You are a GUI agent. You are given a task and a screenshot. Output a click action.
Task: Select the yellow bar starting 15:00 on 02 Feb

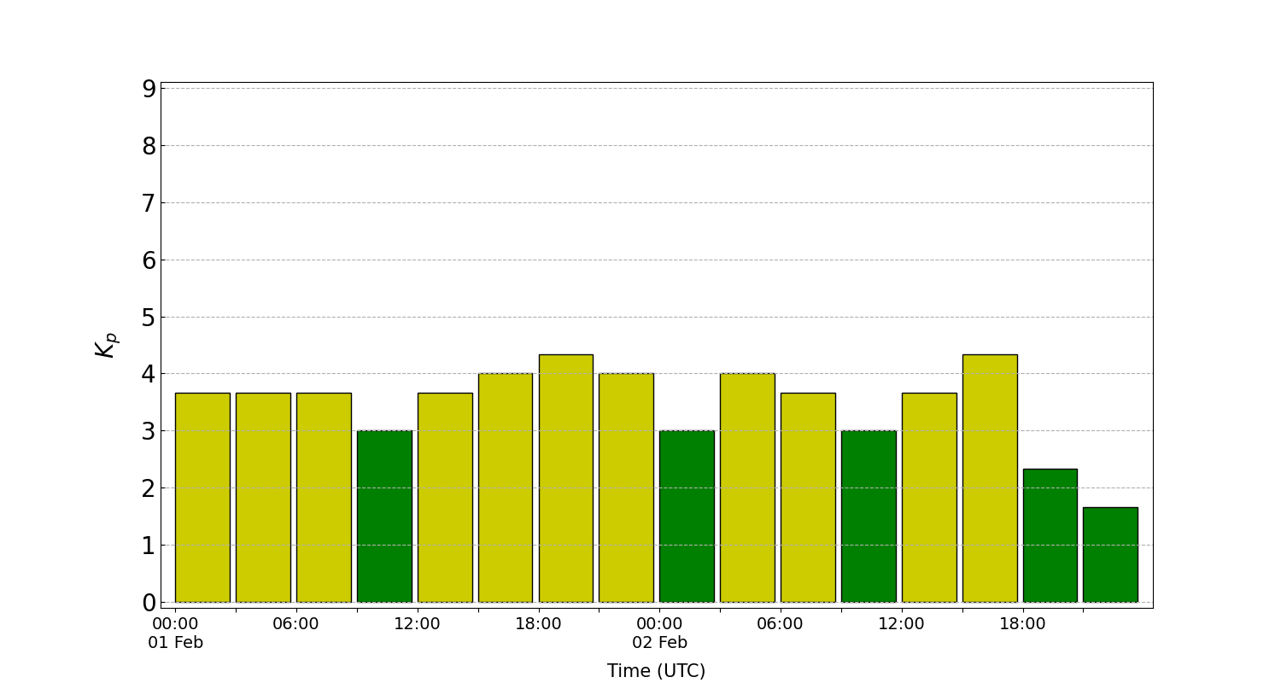click(x=990, y=478)
